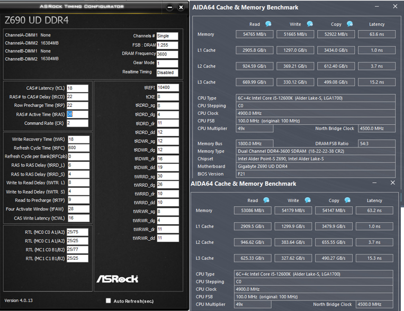Click the Row Precharge Time (tRP) field

point(77,105)
